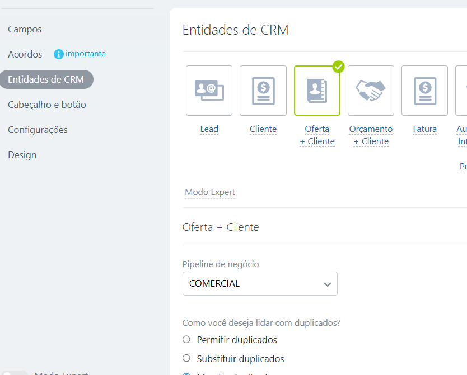
Task: Click the COMERCIAL dropdown chevron arrow
Action: coord(328,284)
